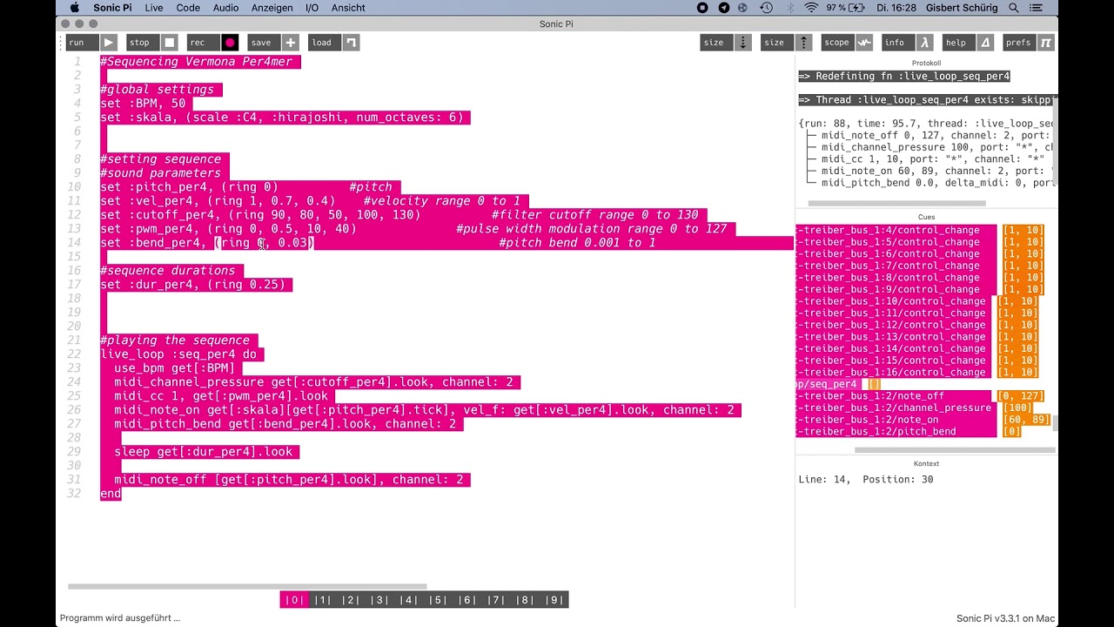Switch to buffer tab 4
The image size is (1114, 627).
408,599
